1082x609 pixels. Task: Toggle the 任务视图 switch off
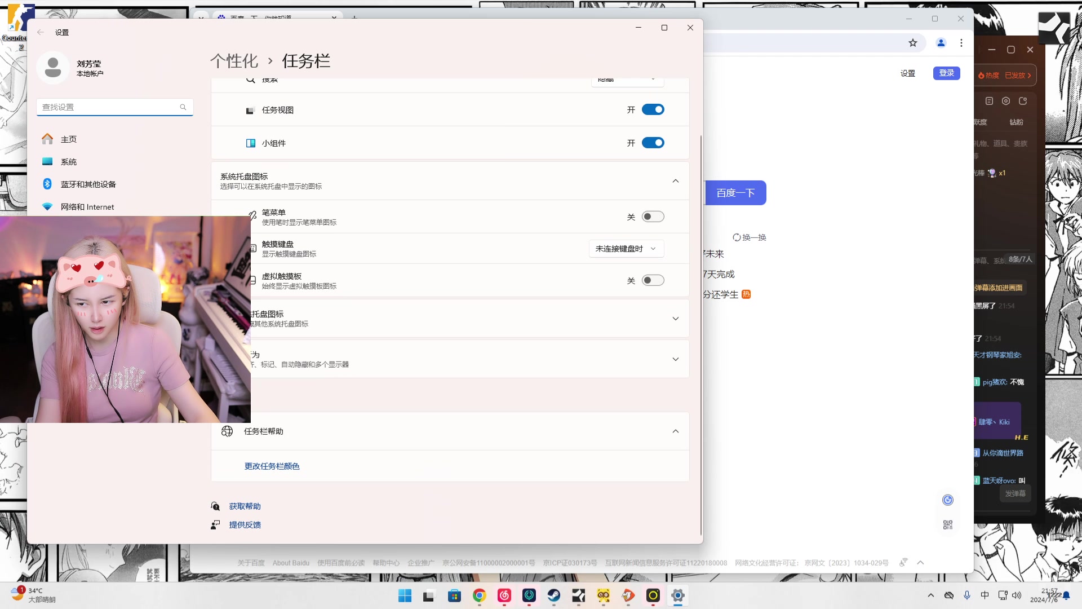(x=653, y=109)
